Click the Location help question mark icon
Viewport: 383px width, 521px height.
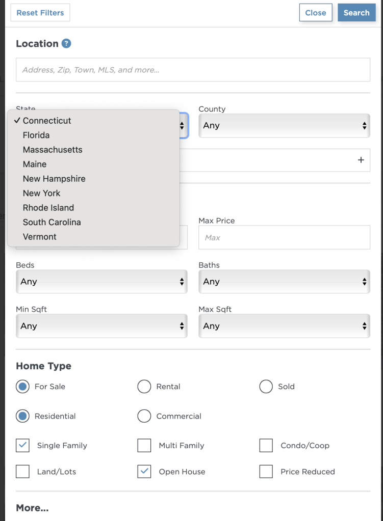(x=66, y=44)
